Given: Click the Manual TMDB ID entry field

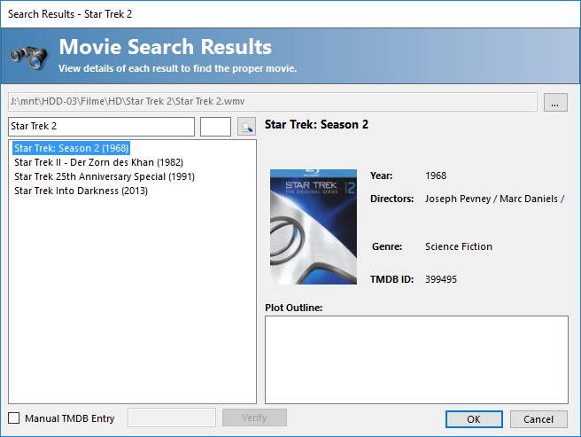Looking at the screenshot, I should [x=172, y=417].
